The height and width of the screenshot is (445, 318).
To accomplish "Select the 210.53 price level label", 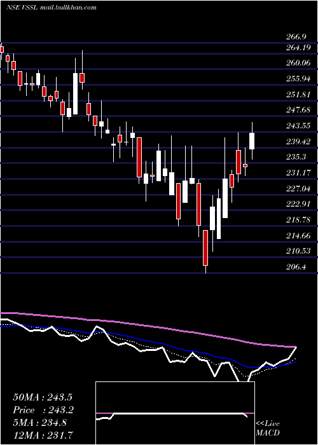I will coord(298,251).
